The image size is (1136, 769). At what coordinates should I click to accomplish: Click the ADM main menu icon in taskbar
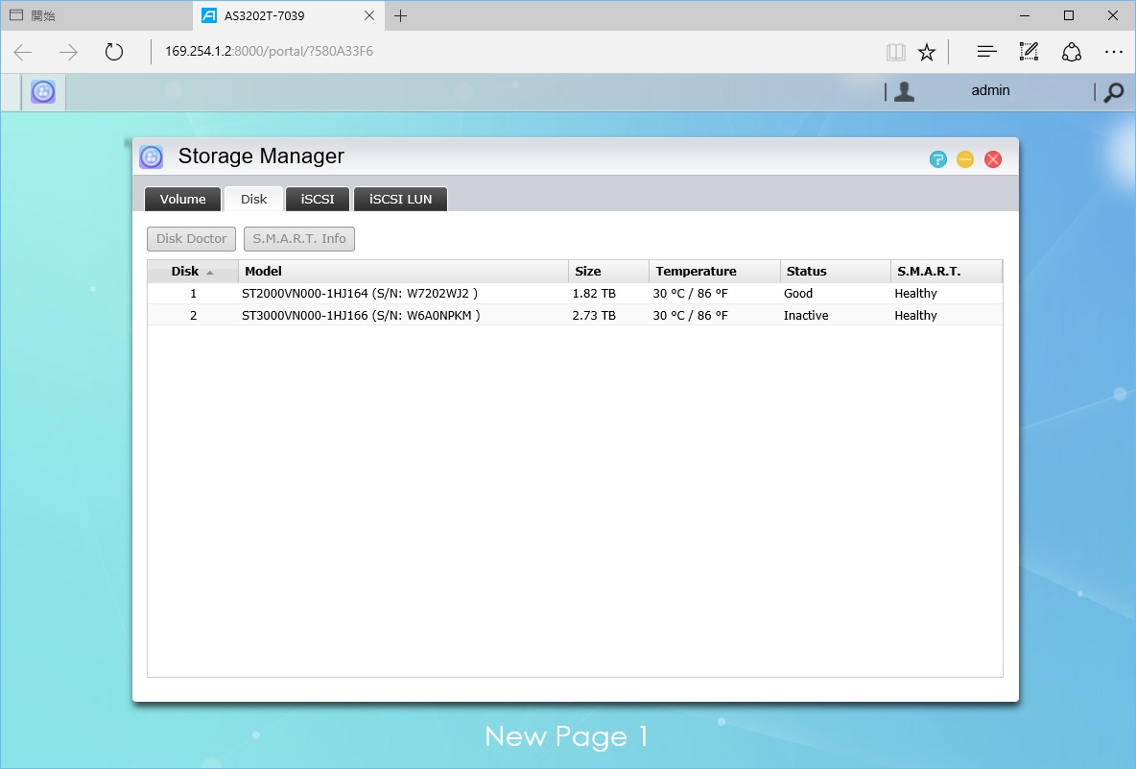pyautogui.click(x=43, y=92)
